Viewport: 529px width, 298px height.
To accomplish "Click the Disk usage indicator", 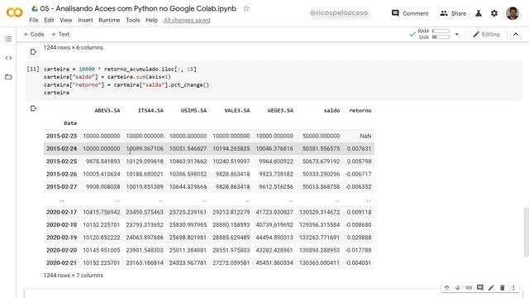I will tap(434, 36).
